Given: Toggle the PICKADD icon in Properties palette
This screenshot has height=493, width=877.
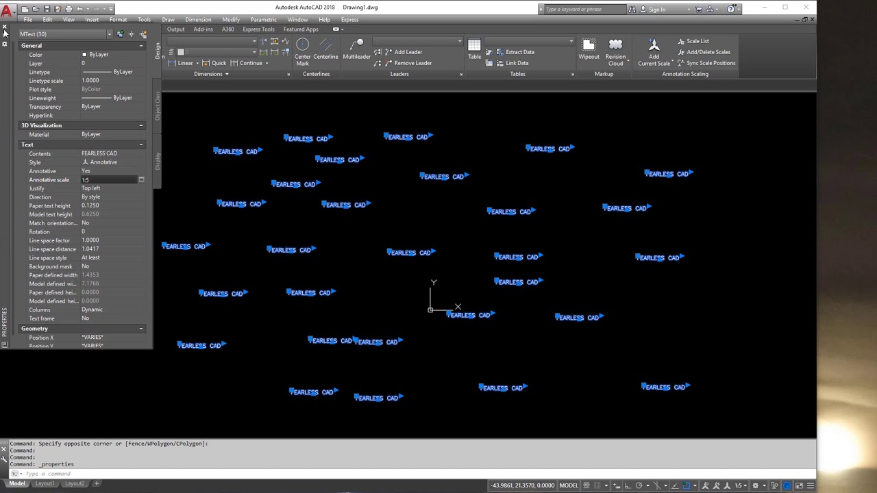Looking at the screenshot, I should pyautogui.click(x=121, y=34).
